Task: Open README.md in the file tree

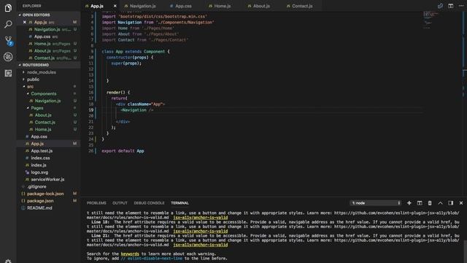Action: coord(39,208)
